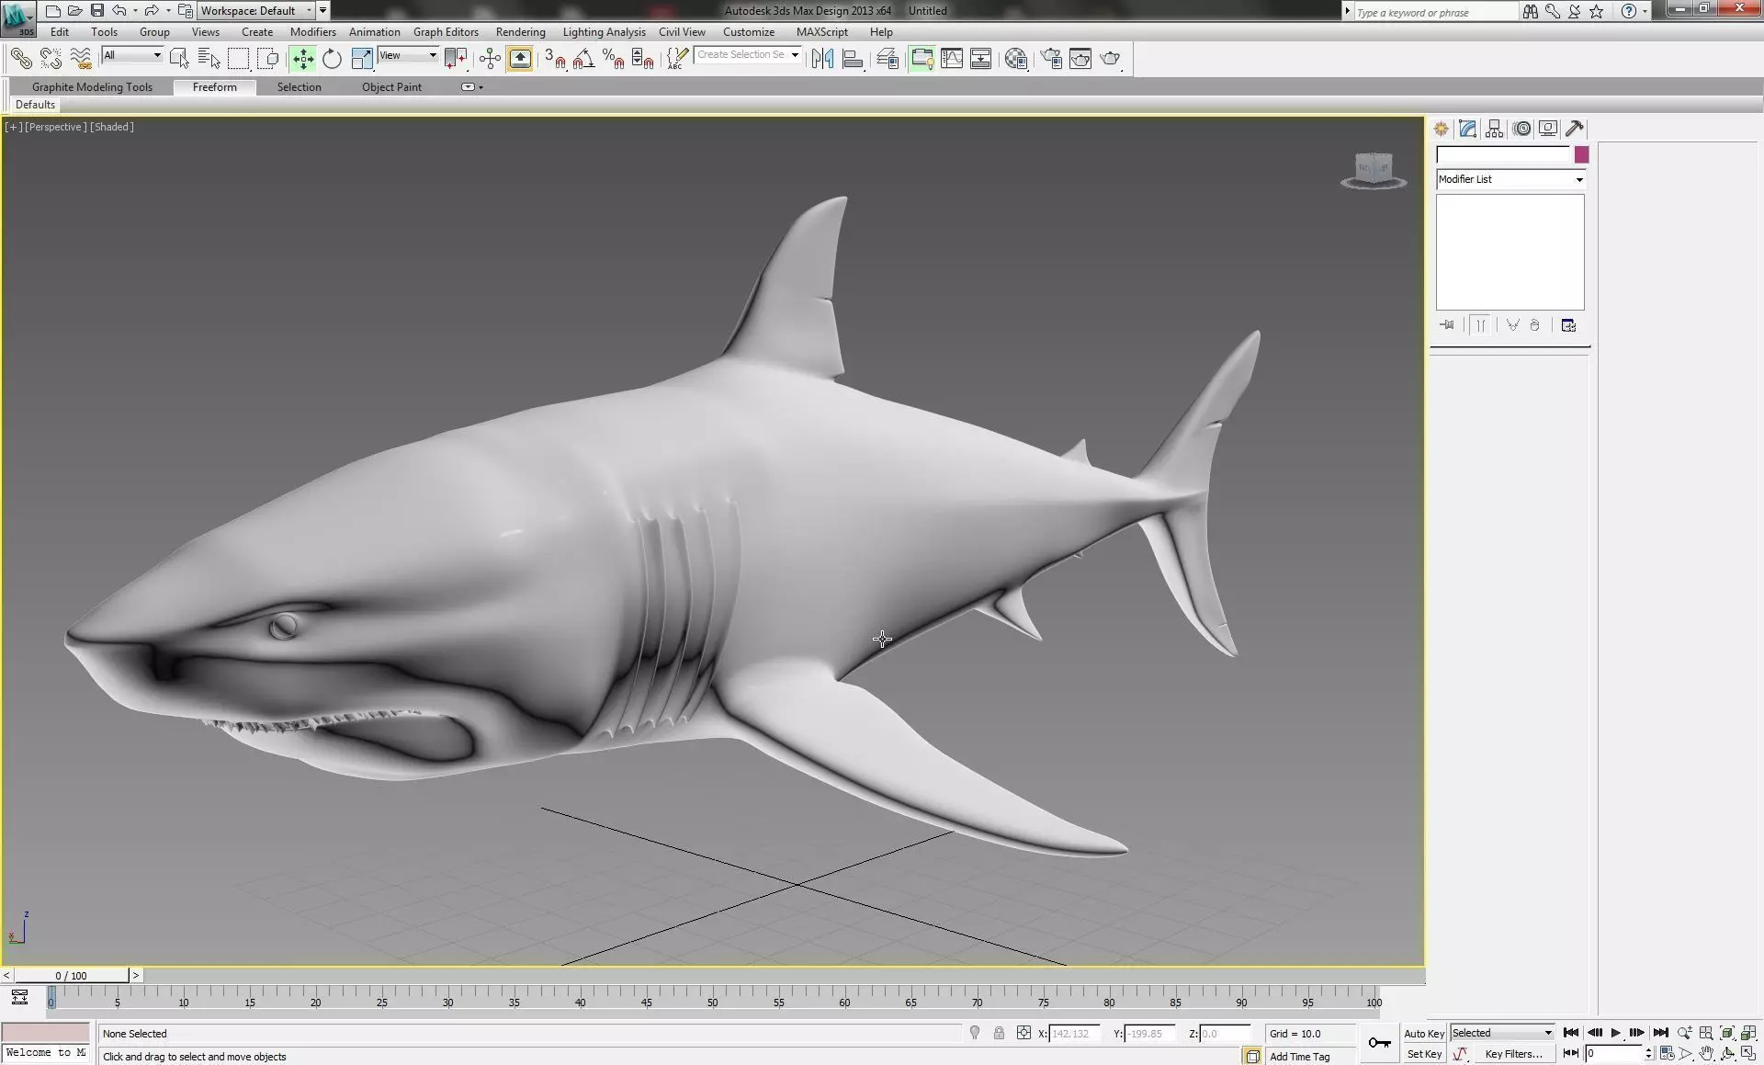Open the Modify command panel tab
Image resolution: width=1764 pixels, height=1065 pixels.
point(1467,129)
